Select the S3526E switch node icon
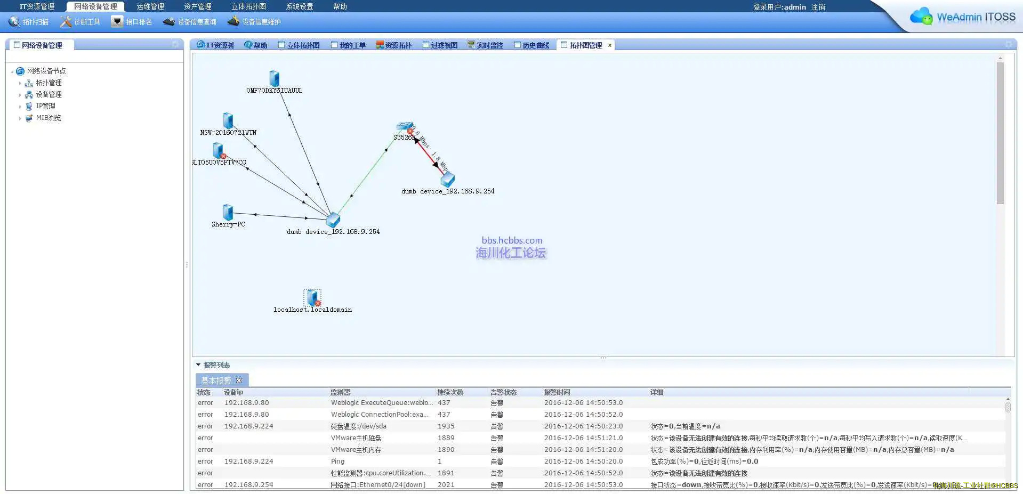This screenshot has height=494, width=1023. 404,127
